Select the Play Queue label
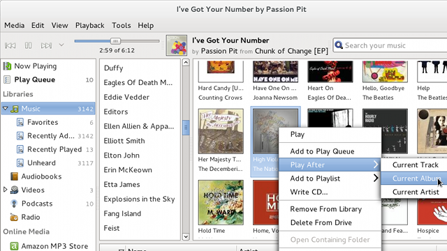 [34, 79]
